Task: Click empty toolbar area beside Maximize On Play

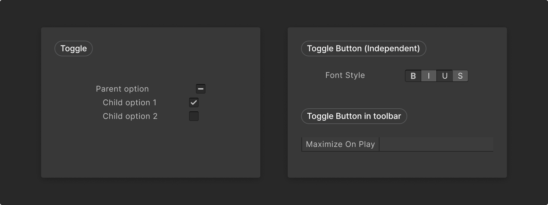Action: tap(436, 144)
